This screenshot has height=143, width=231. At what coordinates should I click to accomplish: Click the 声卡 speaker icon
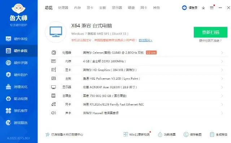tap(53, 113)
